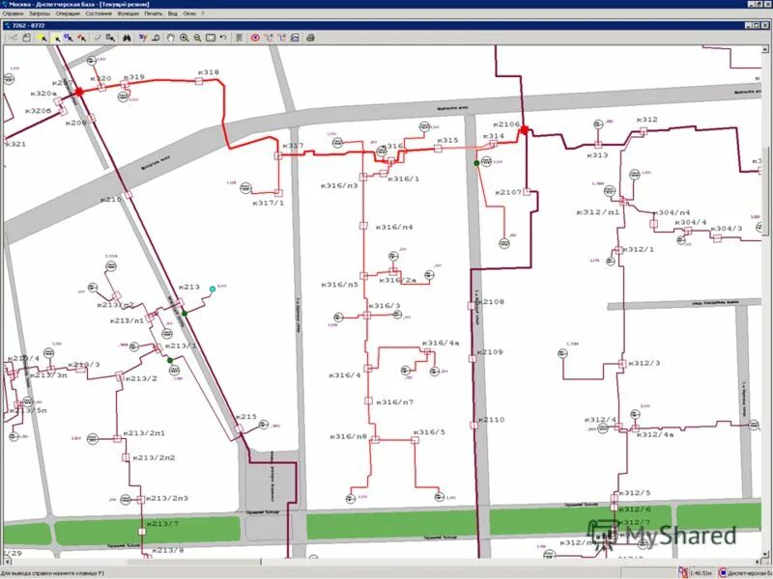Select node к213/2п2 on the map
Screen dimensions: 773x579
(x=126, y=457)
